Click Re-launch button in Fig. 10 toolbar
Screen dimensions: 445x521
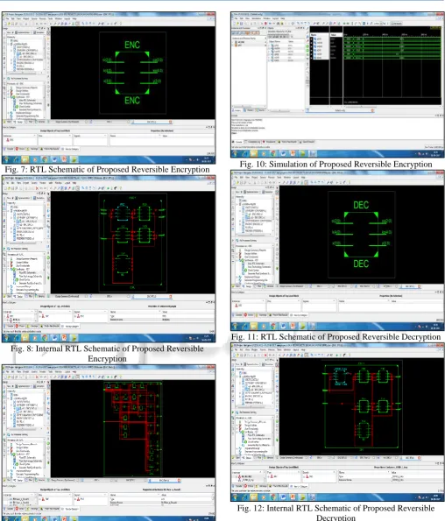coord(396,24)
